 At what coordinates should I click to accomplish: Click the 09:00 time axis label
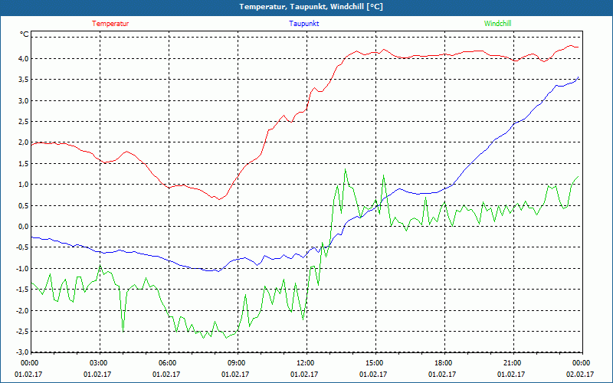[238, 363]
